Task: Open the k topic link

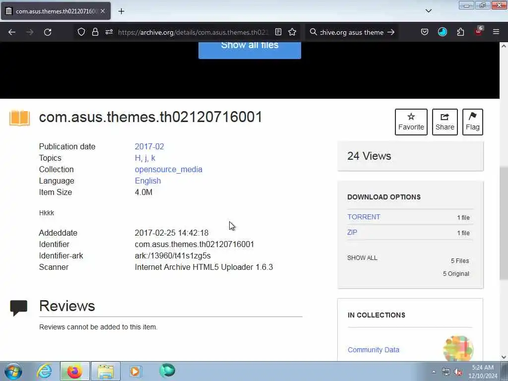Action: click(153, 158)
